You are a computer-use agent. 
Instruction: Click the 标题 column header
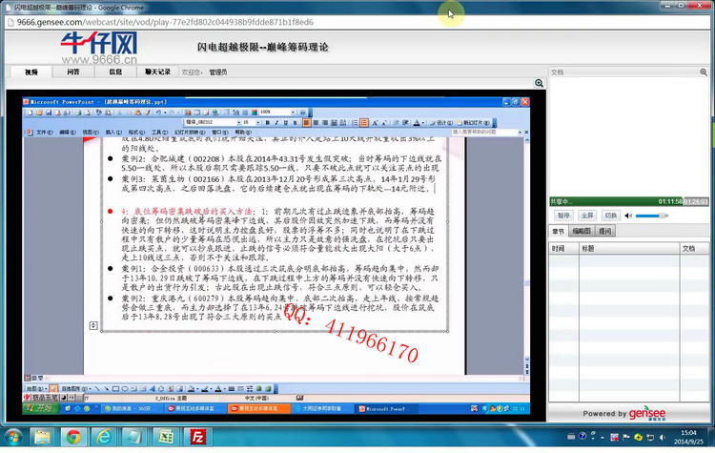[629, 249]
